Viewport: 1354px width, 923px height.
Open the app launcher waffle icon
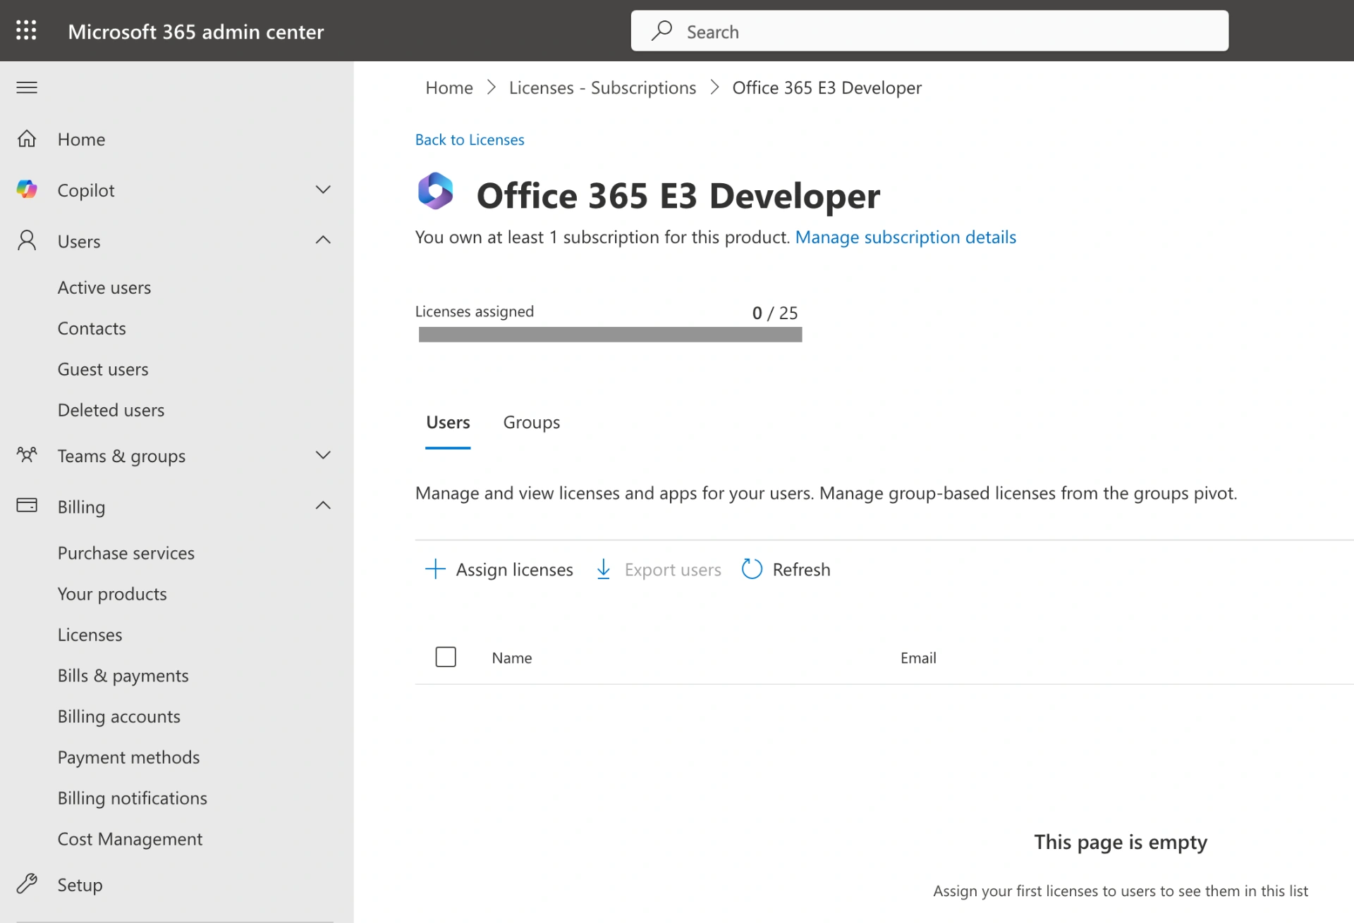[x=26, y=30]
